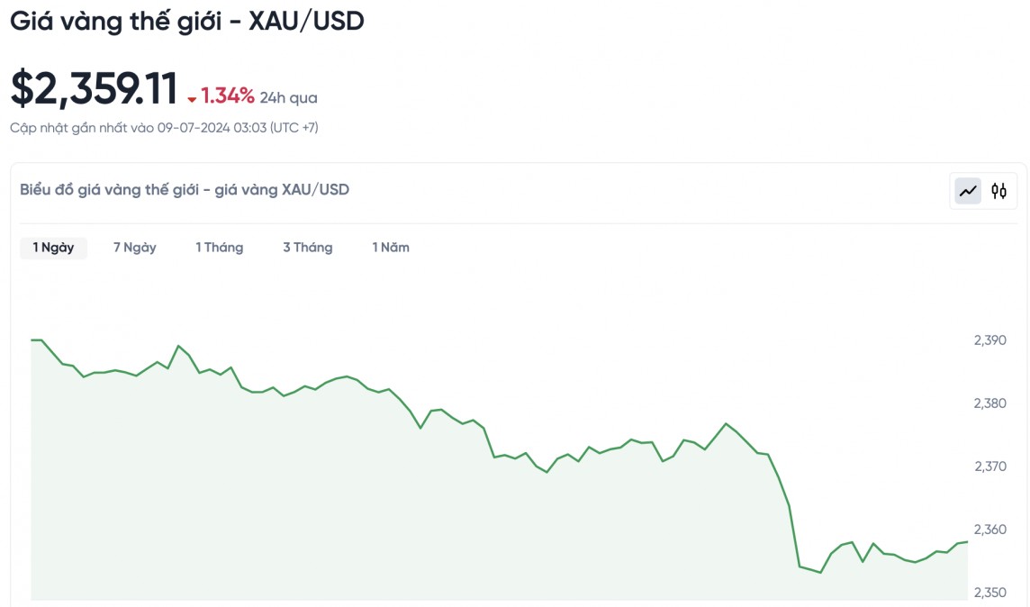Open the 1 Tháng timeframe

pos(220,248)
